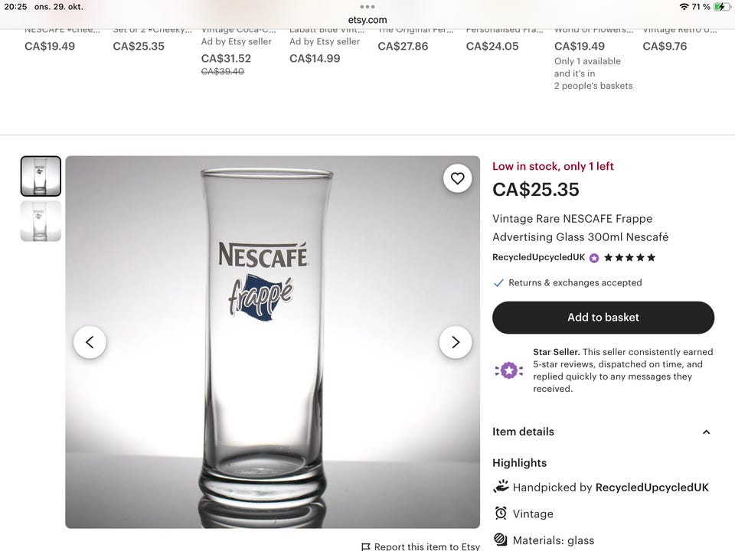Screen dimensions: 735x551
Task: Click the purple badge next to RecycledUpcycledUK
Action: pyautogui.click(x=593, y=258)
